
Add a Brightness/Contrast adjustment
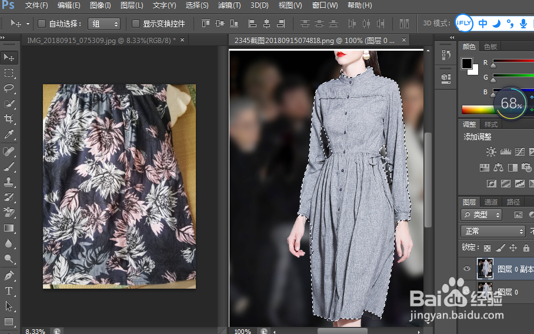(490, 151)
